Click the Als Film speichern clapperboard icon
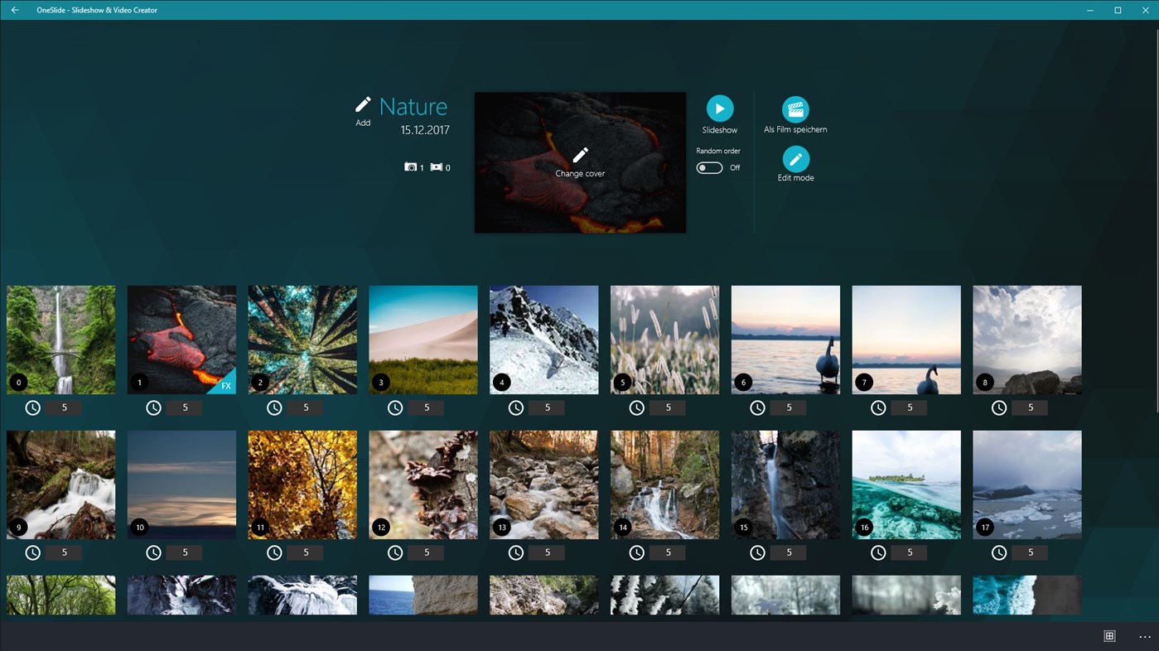Screen dimensions: 1159x651 (x=795, y=108)
